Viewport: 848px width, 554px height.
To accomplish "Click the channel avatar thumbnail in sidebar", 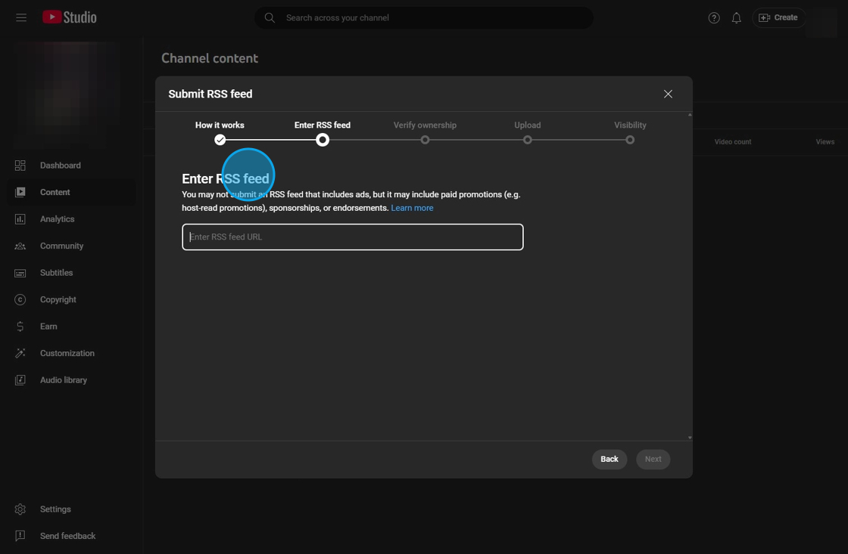I will click(67, 95).
